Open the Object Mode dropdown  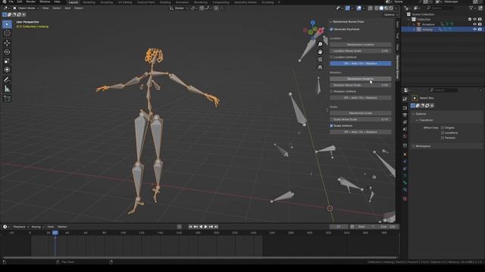(26, 8)
